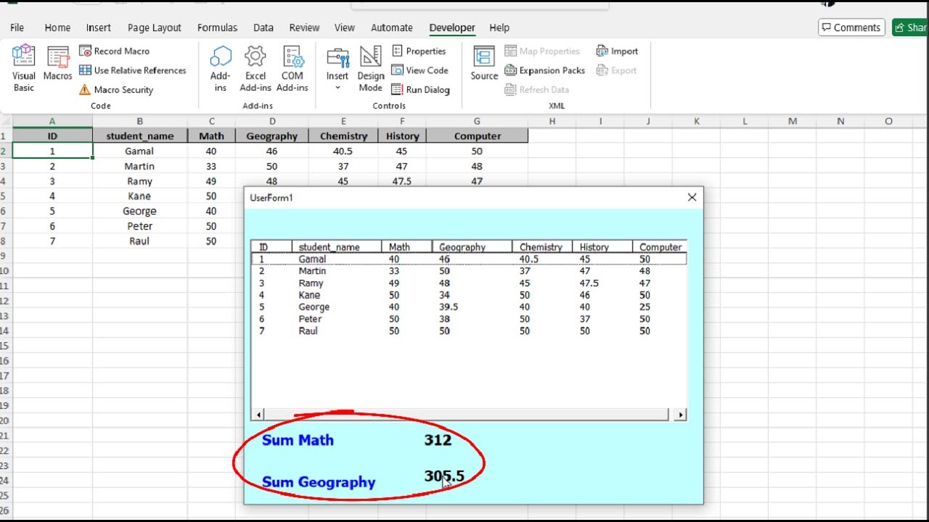The width and height of the screenshot is (929, 522).
Task: Open the Help tab
Action: point(499,28)
